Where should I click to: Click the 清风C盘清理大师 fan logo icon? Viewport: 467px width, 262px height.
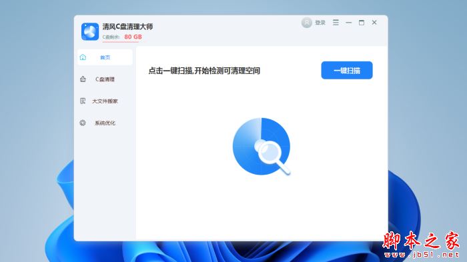point(90,31)
